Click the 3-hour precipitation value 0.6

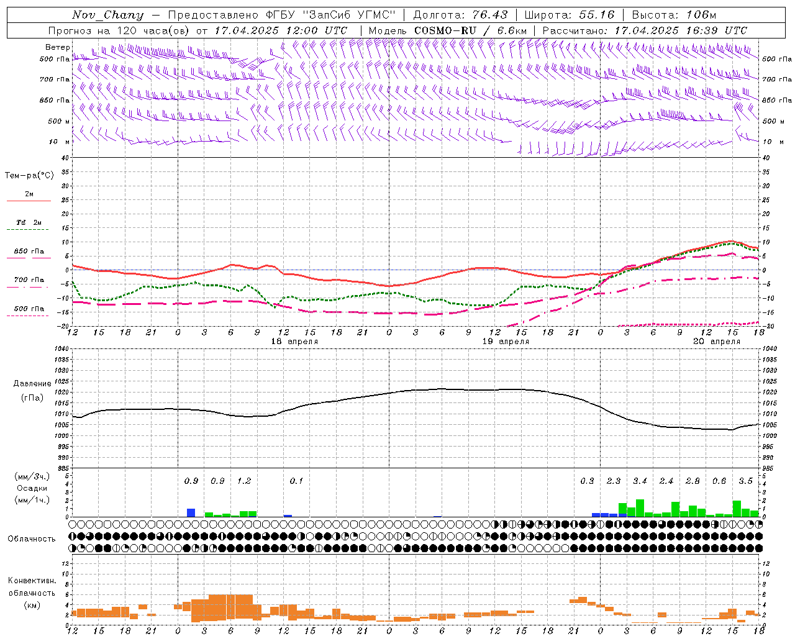coord(719,481)
